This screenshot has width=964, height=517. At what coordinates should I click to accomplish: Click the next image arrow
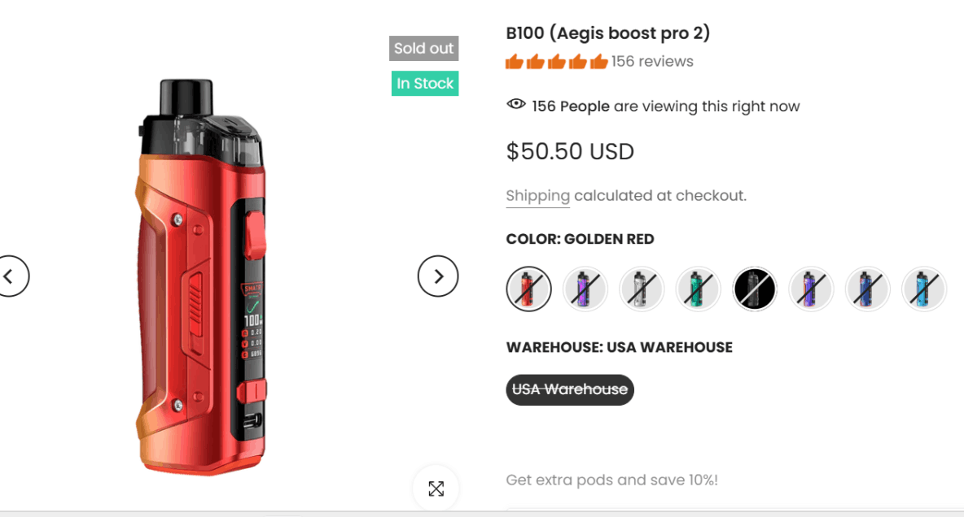coord(438,276)
